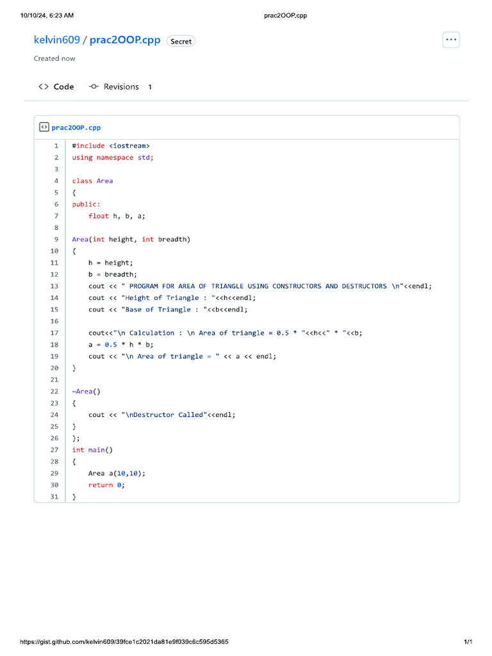Viewport: 492px width, 656px height.
Task: Click the Code tab angle-brackets icon
Action: [x=44, y=86]
